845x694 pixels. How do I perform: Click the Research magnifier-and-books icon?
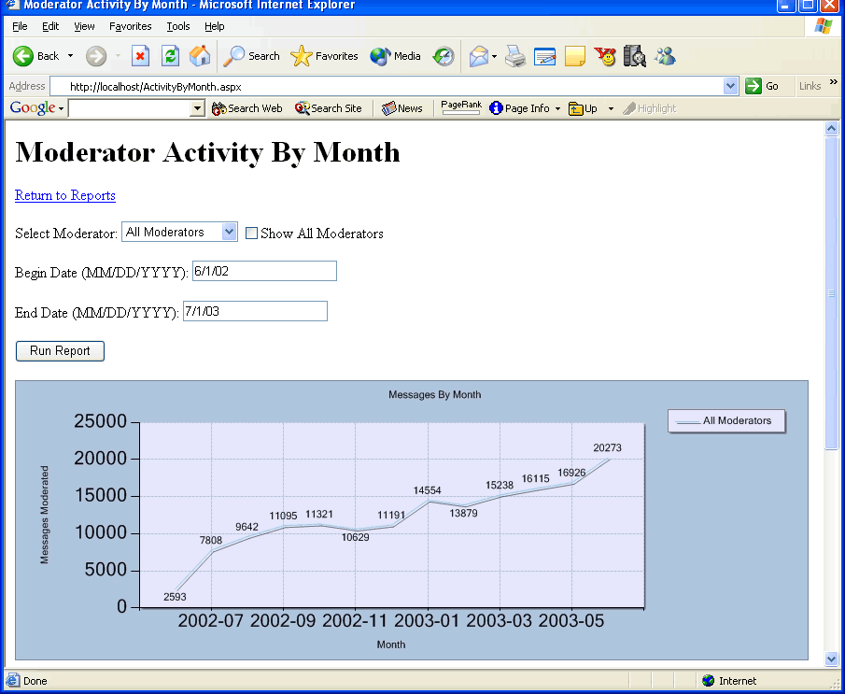[634, 56]
